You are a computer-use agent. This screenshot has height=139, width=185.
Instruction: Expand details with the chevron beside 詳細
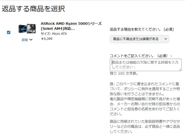point(31,40)
